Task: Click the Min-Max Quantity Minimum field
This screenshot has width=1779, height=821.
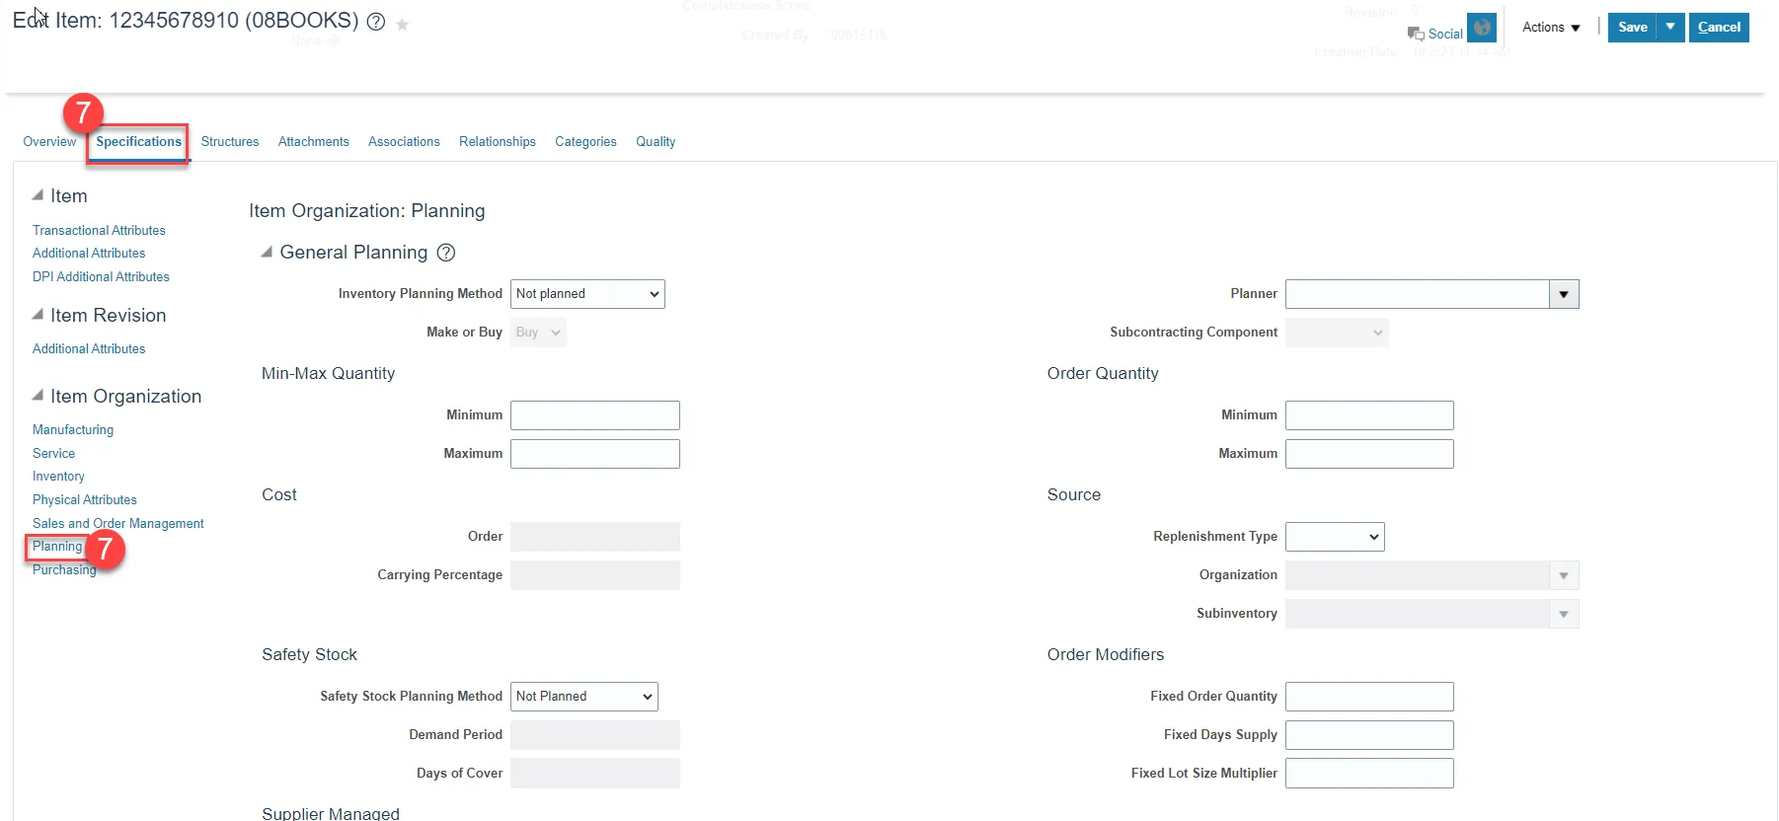Action: coord(595,415)
